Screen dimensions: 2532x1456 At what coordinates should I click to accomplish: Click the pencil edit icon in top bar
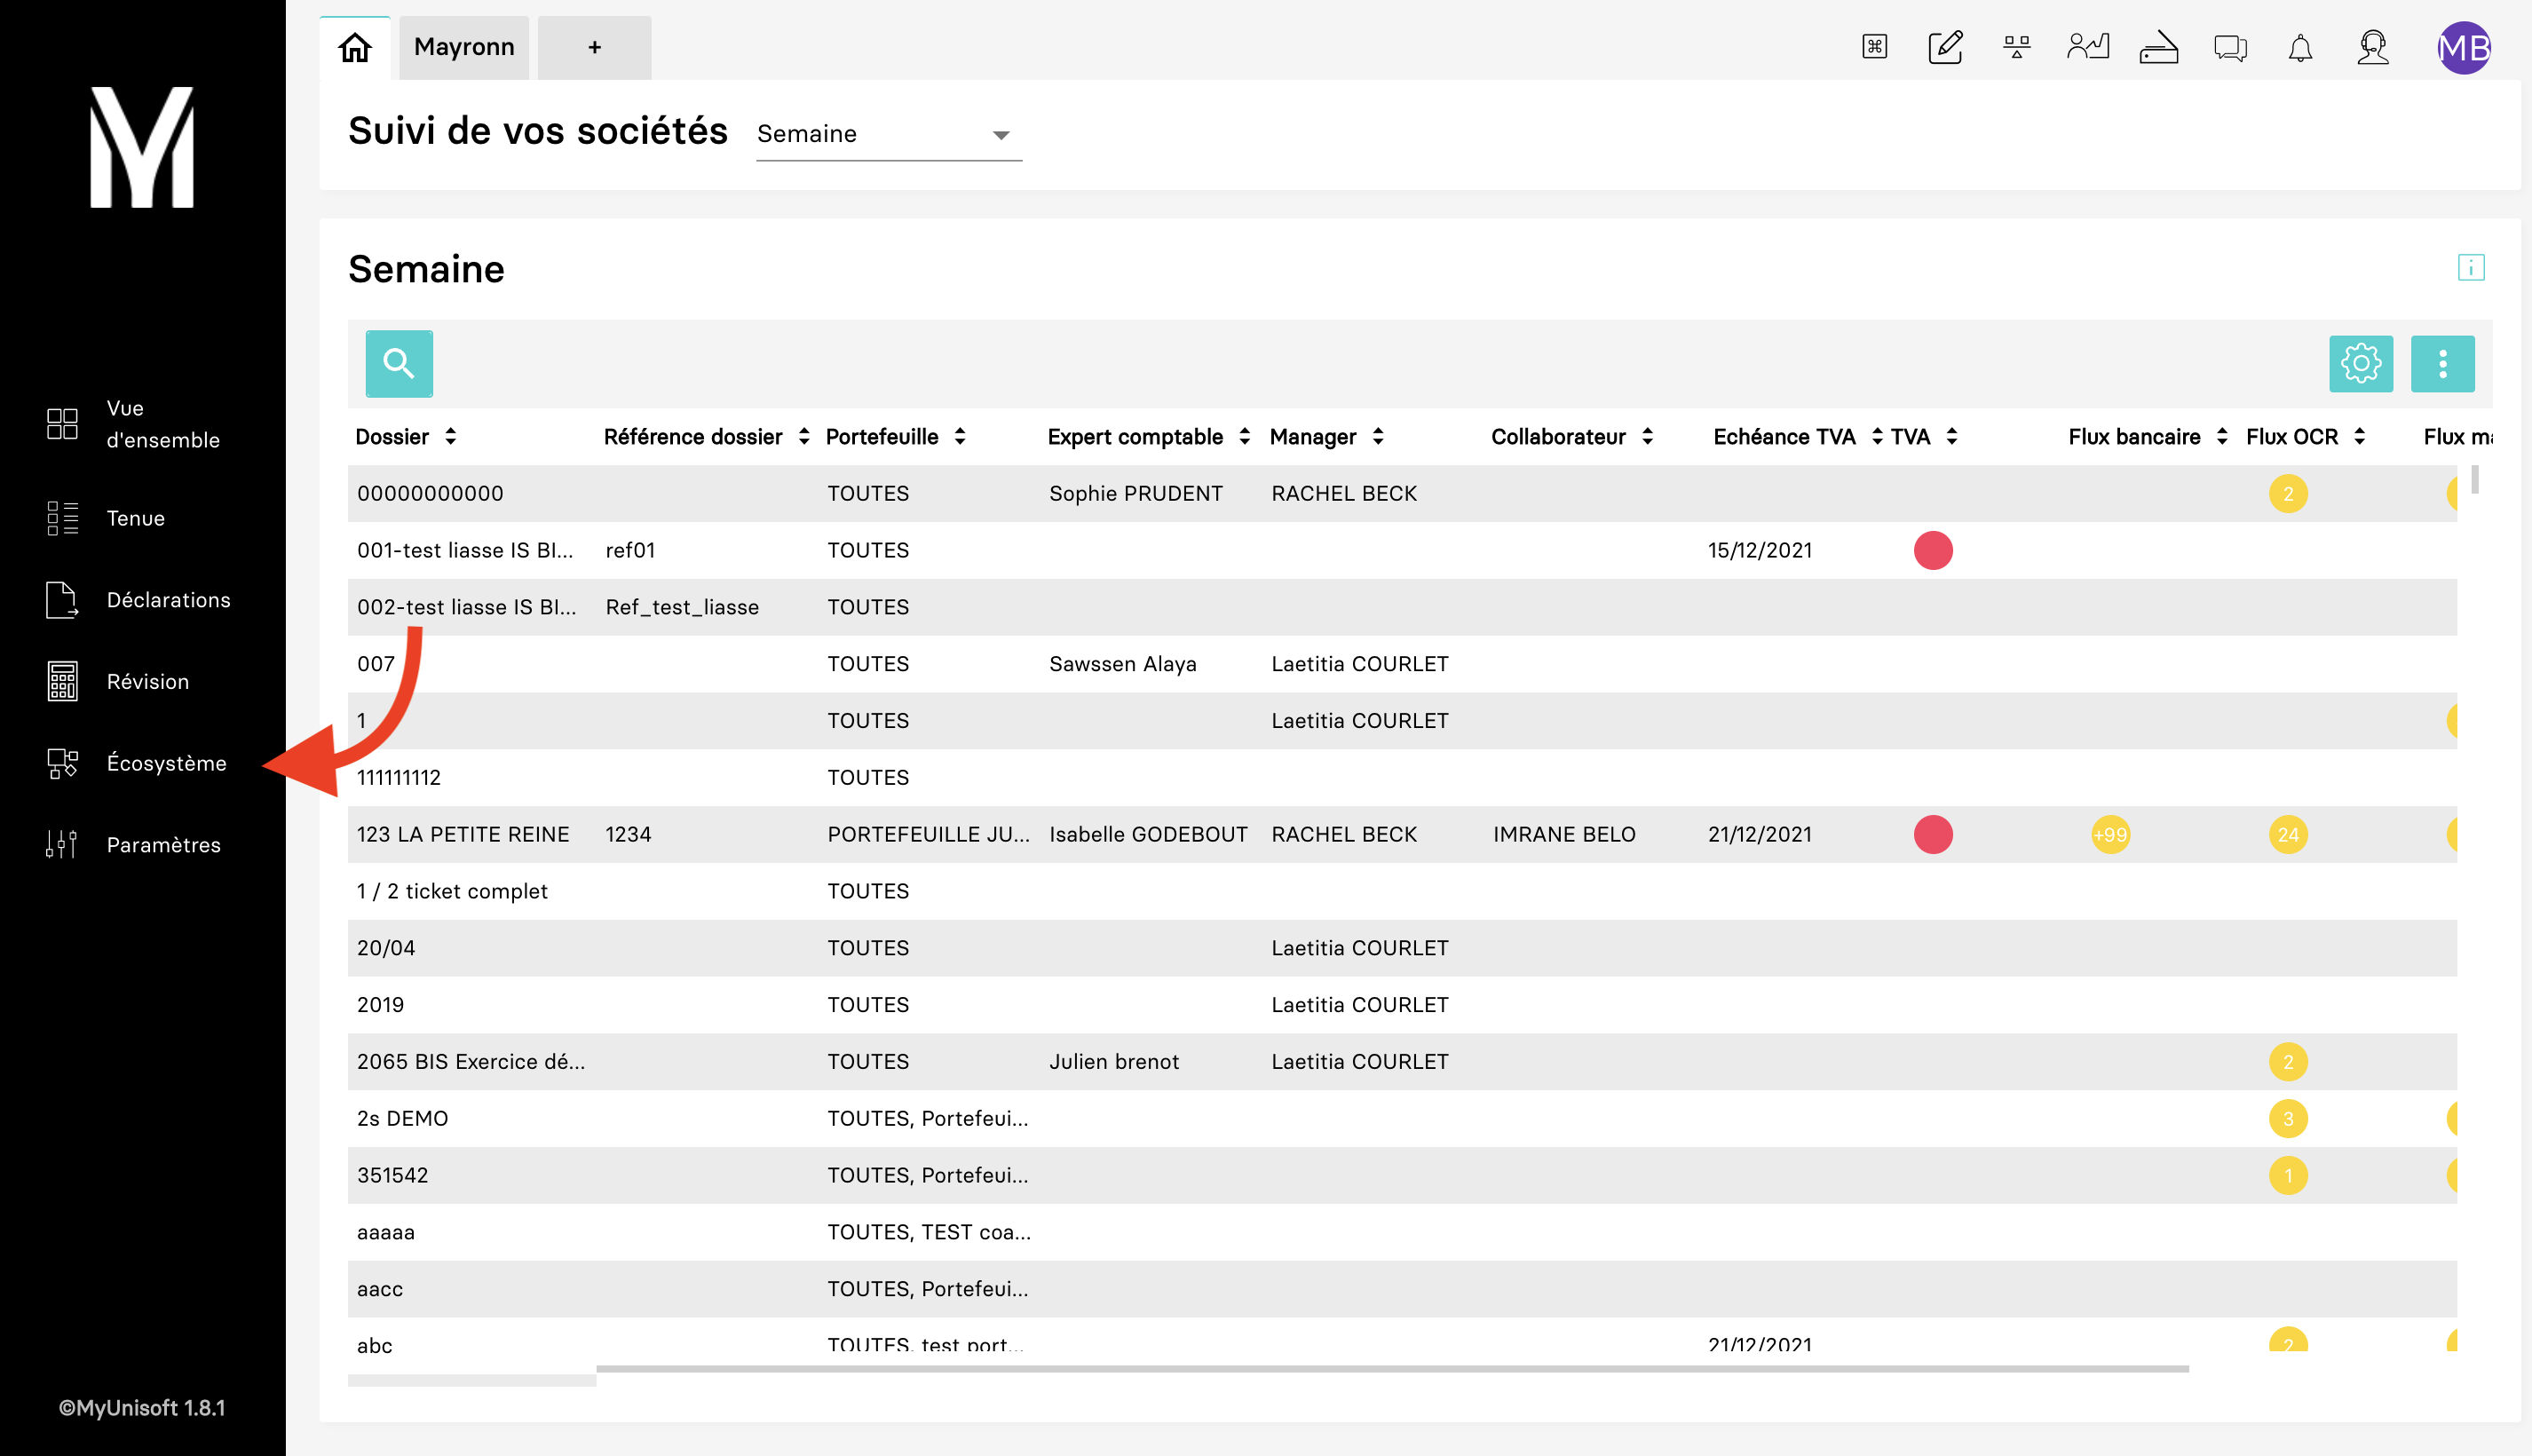coord(1945,47)
